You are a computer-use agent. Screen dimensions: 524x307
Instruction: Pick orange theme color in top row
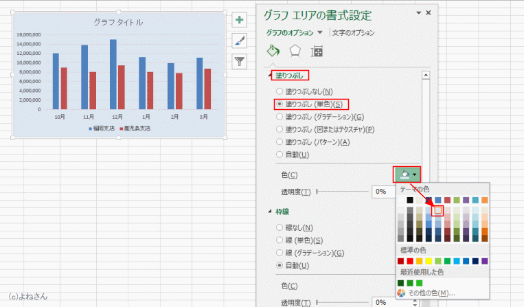(x=485, y=200)
